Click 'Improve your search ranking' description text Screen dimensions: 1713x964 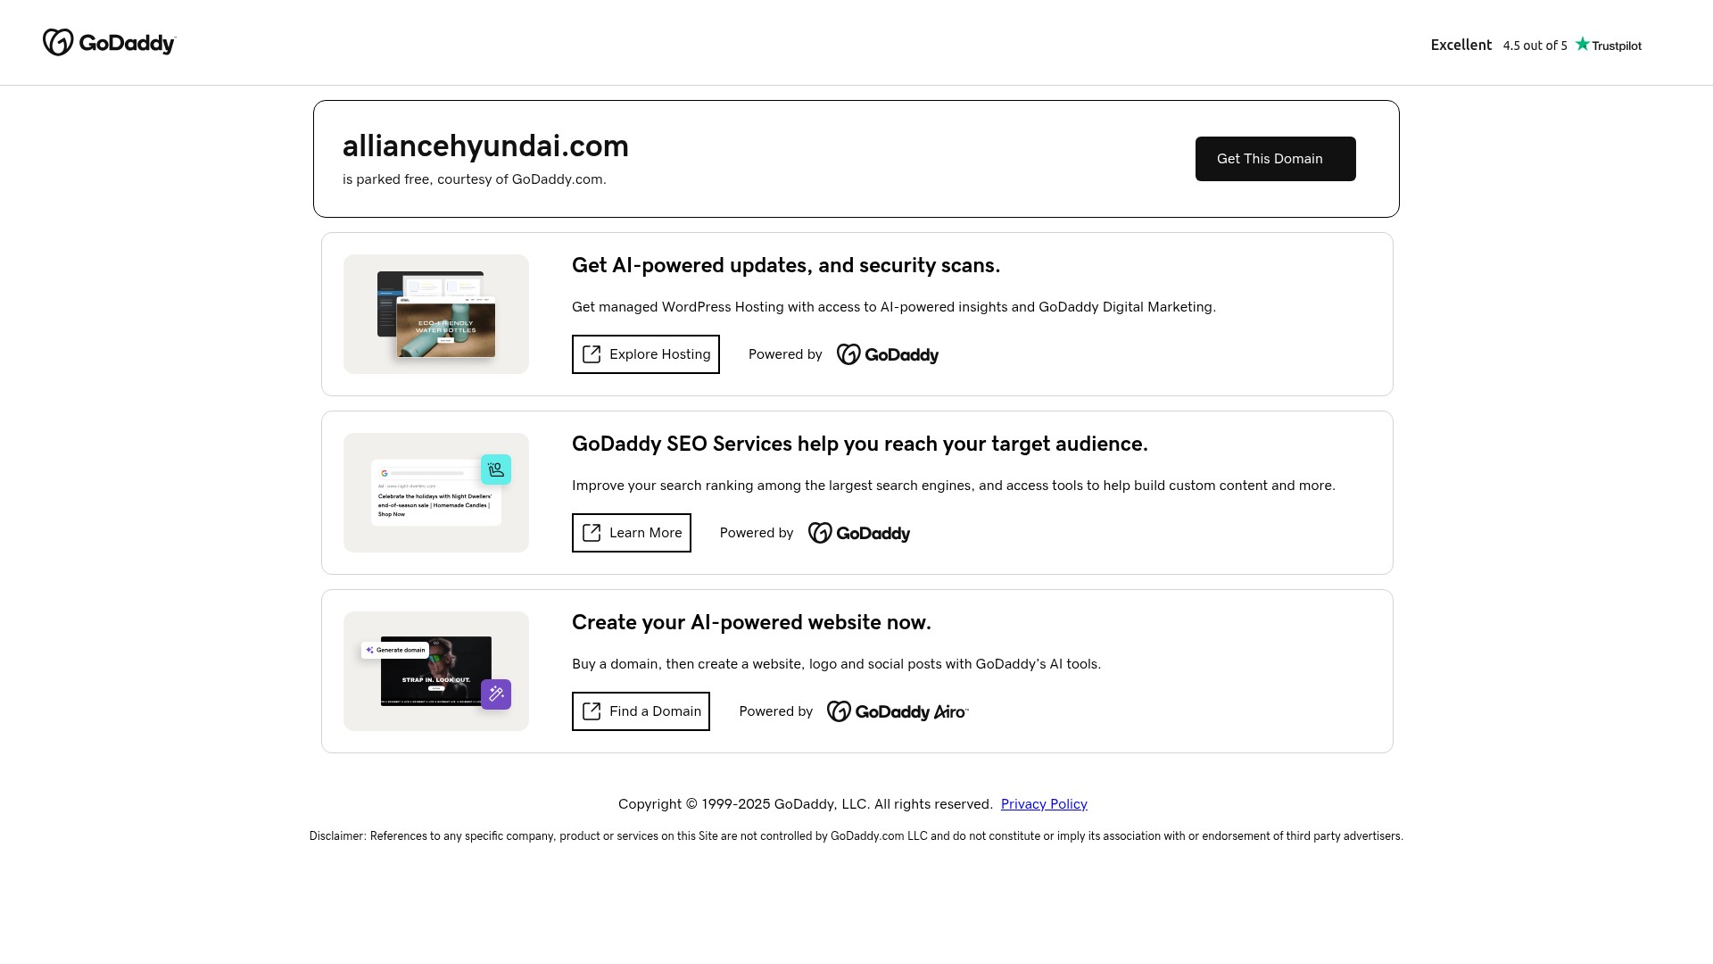tap(954, 486)
